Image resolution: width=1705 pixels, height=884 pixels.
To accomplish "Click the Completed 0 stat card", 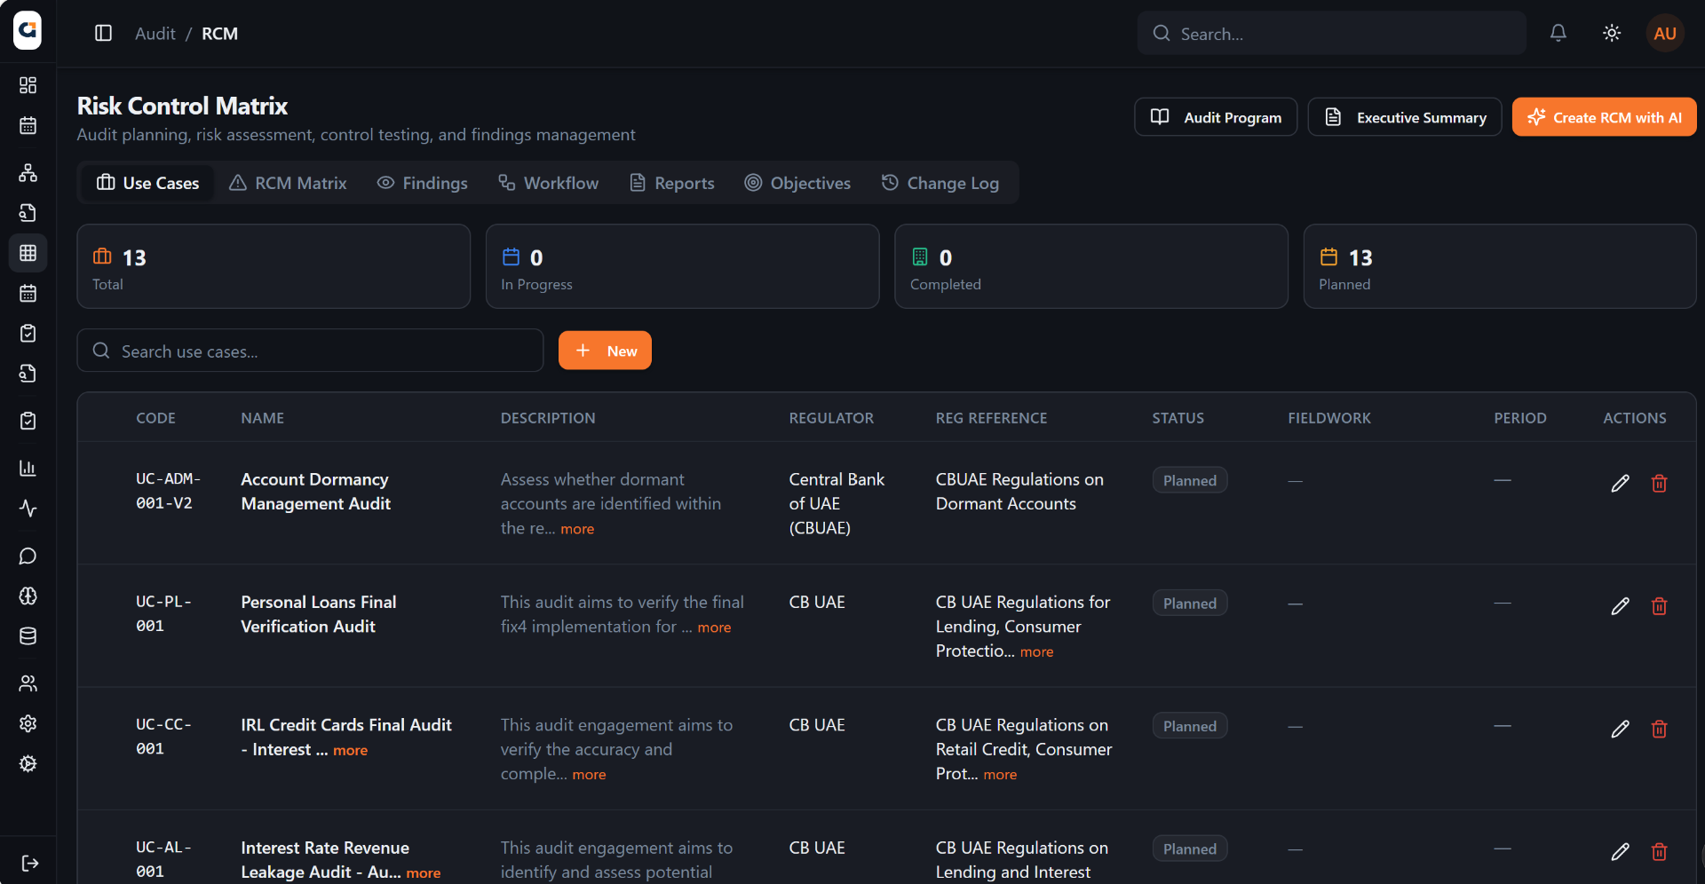I will pos(1091,266).
